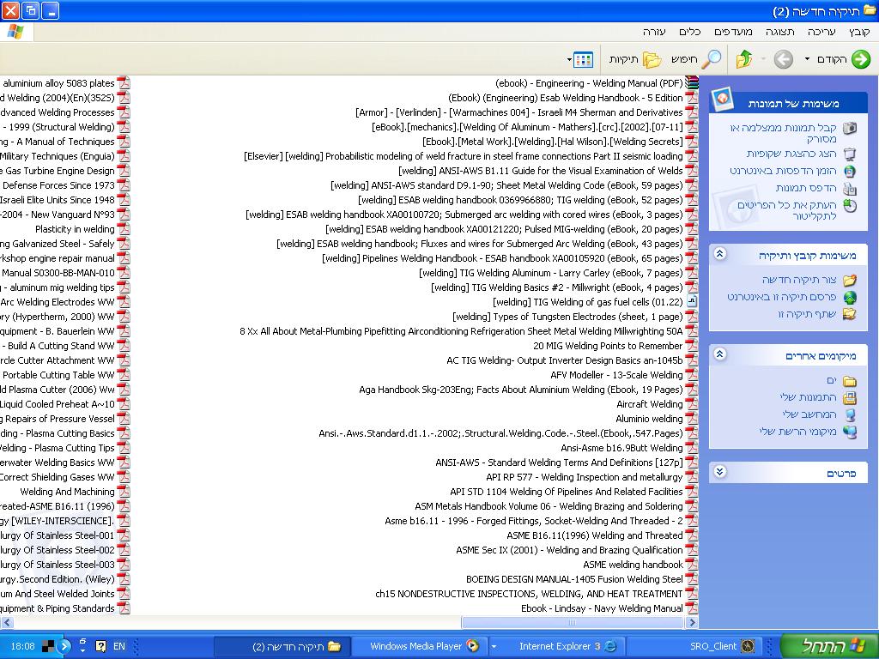This screenshot has width=879, height=659.
Task: Open the File (קובץ) menu
Action: (x=859, y=32)
